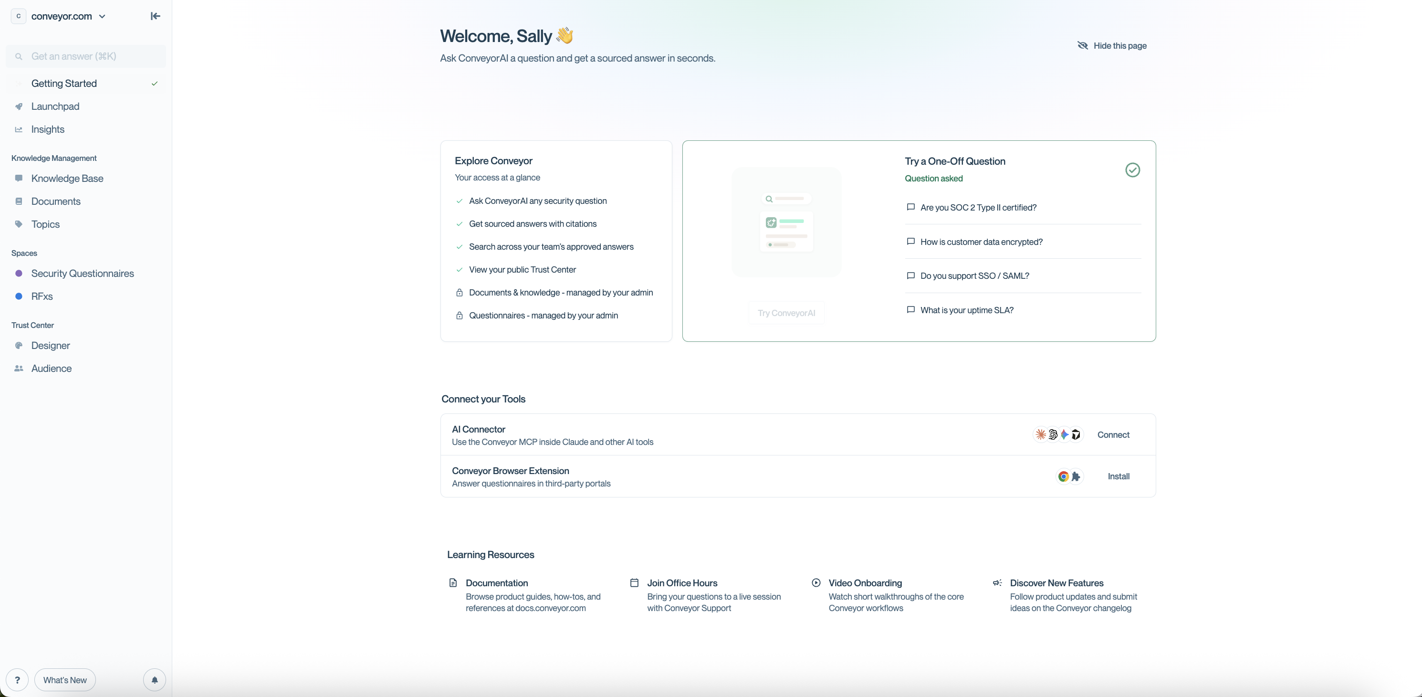Go to Trust Center Designer

click(86, 346)
